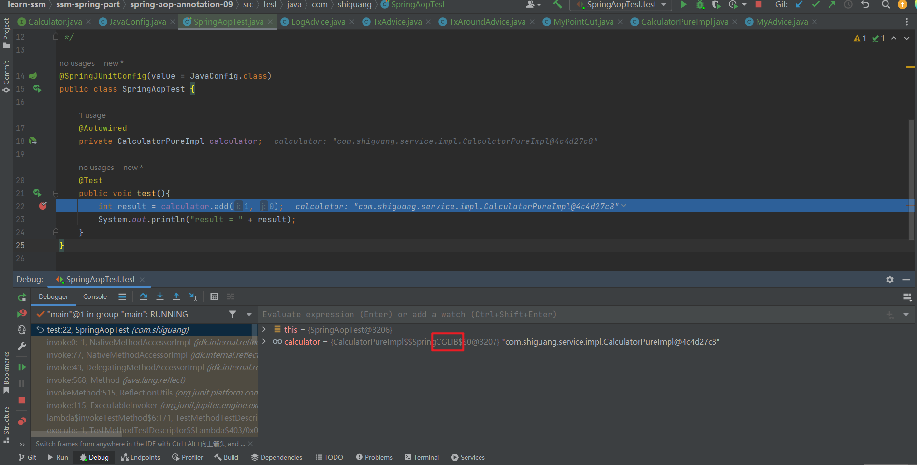Go to previous highlighted problem arrow
Image resolution: width=917 pixels, height=465 pixels.
[x=894, y=38]
